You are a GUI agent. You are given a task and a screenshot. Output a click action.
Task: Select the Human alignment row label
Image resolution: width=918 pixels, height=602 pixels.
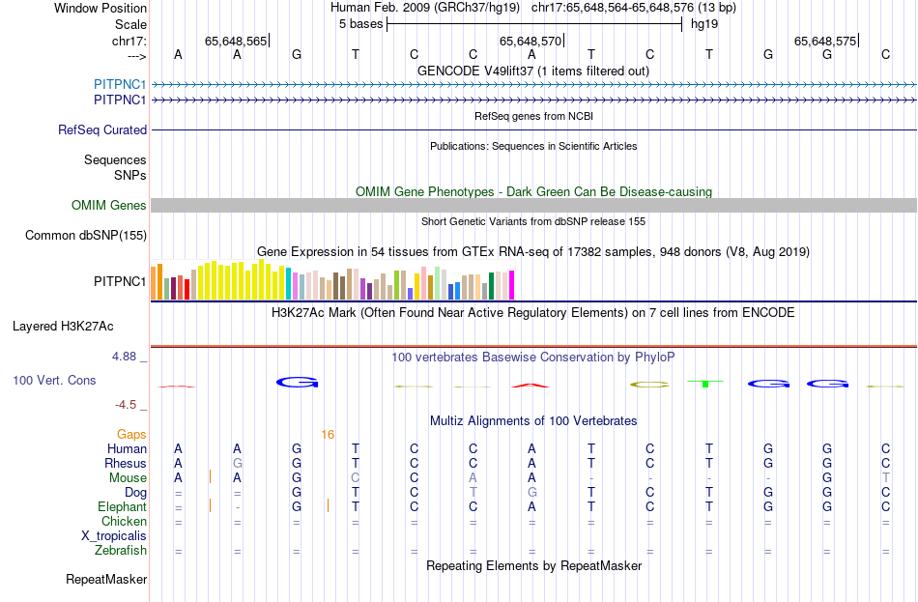pyautogui.click(x=127, y=449)
